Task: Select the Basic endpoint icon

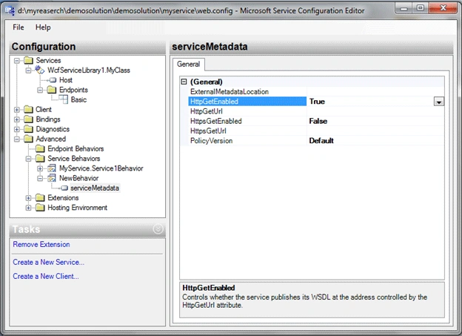Action: coord(64,99)
